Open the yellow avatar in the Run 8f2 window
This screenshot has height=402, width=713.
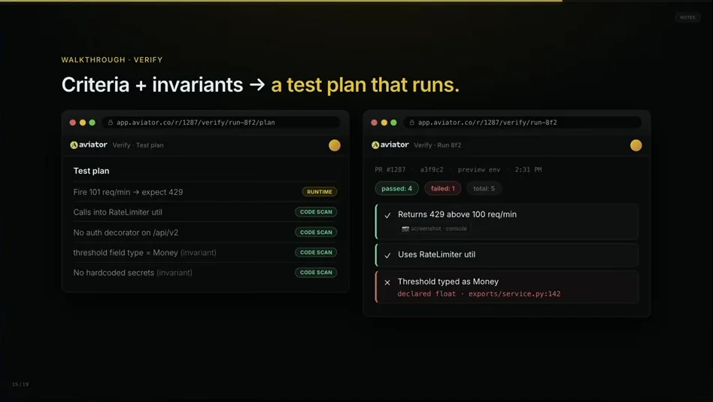pyautogui.click(x=636, y=145)
